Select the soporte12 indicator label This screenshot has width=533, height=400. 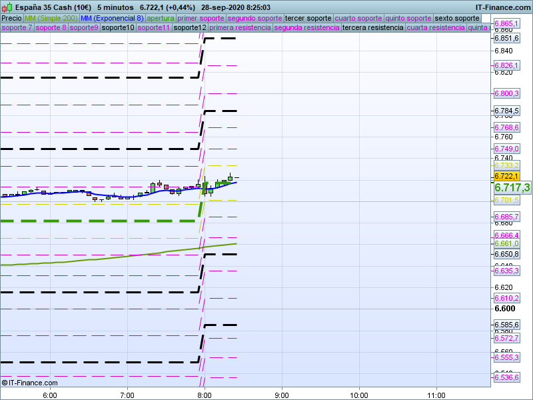[x=190, y=28]
